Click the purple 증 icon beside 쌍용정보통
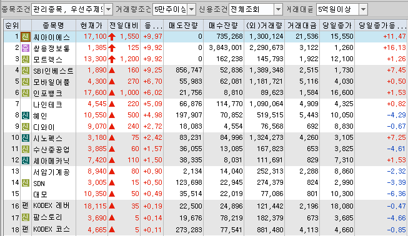The image size is (408, 236). coord(26,48)
